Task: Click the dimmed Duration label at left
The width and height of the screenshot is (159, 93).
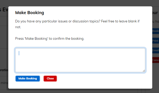Action: [x=4, y=70]
